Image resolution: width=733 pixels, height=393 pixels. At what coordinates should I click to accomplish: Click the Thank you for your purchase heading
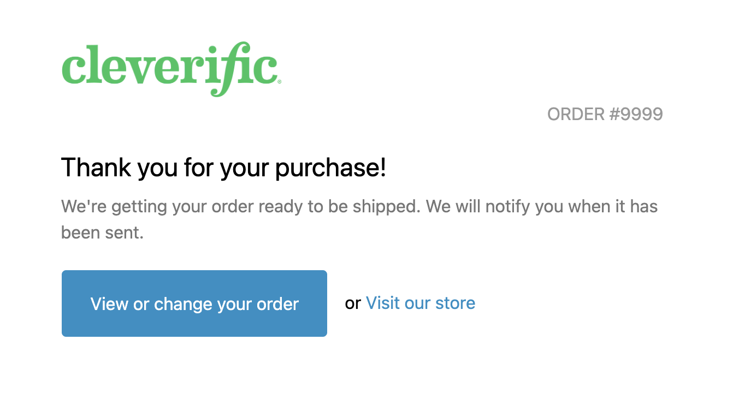[x=224, y=168]
